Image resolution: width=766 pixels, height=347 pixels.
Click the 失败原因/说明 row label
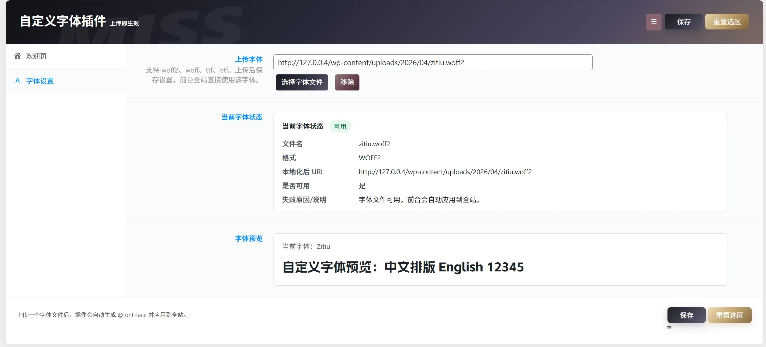pyautogui.click(x=304, y=200)
